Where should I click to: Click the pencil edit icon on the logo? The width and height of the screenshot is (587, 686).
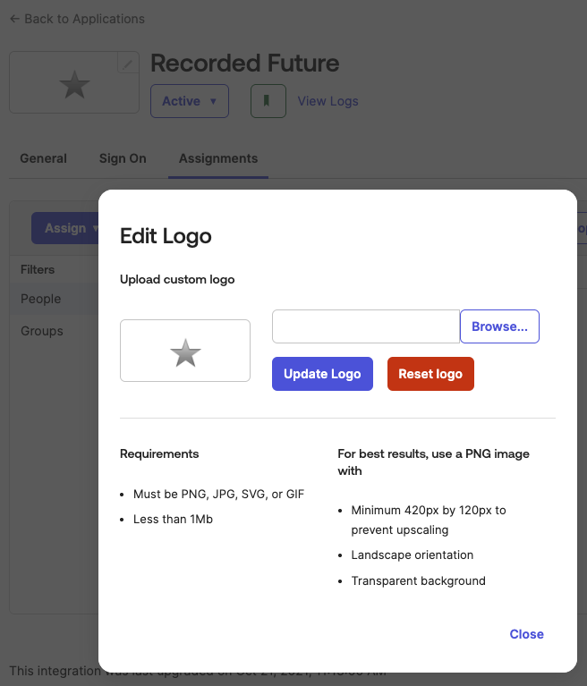[x=129, y=64]
